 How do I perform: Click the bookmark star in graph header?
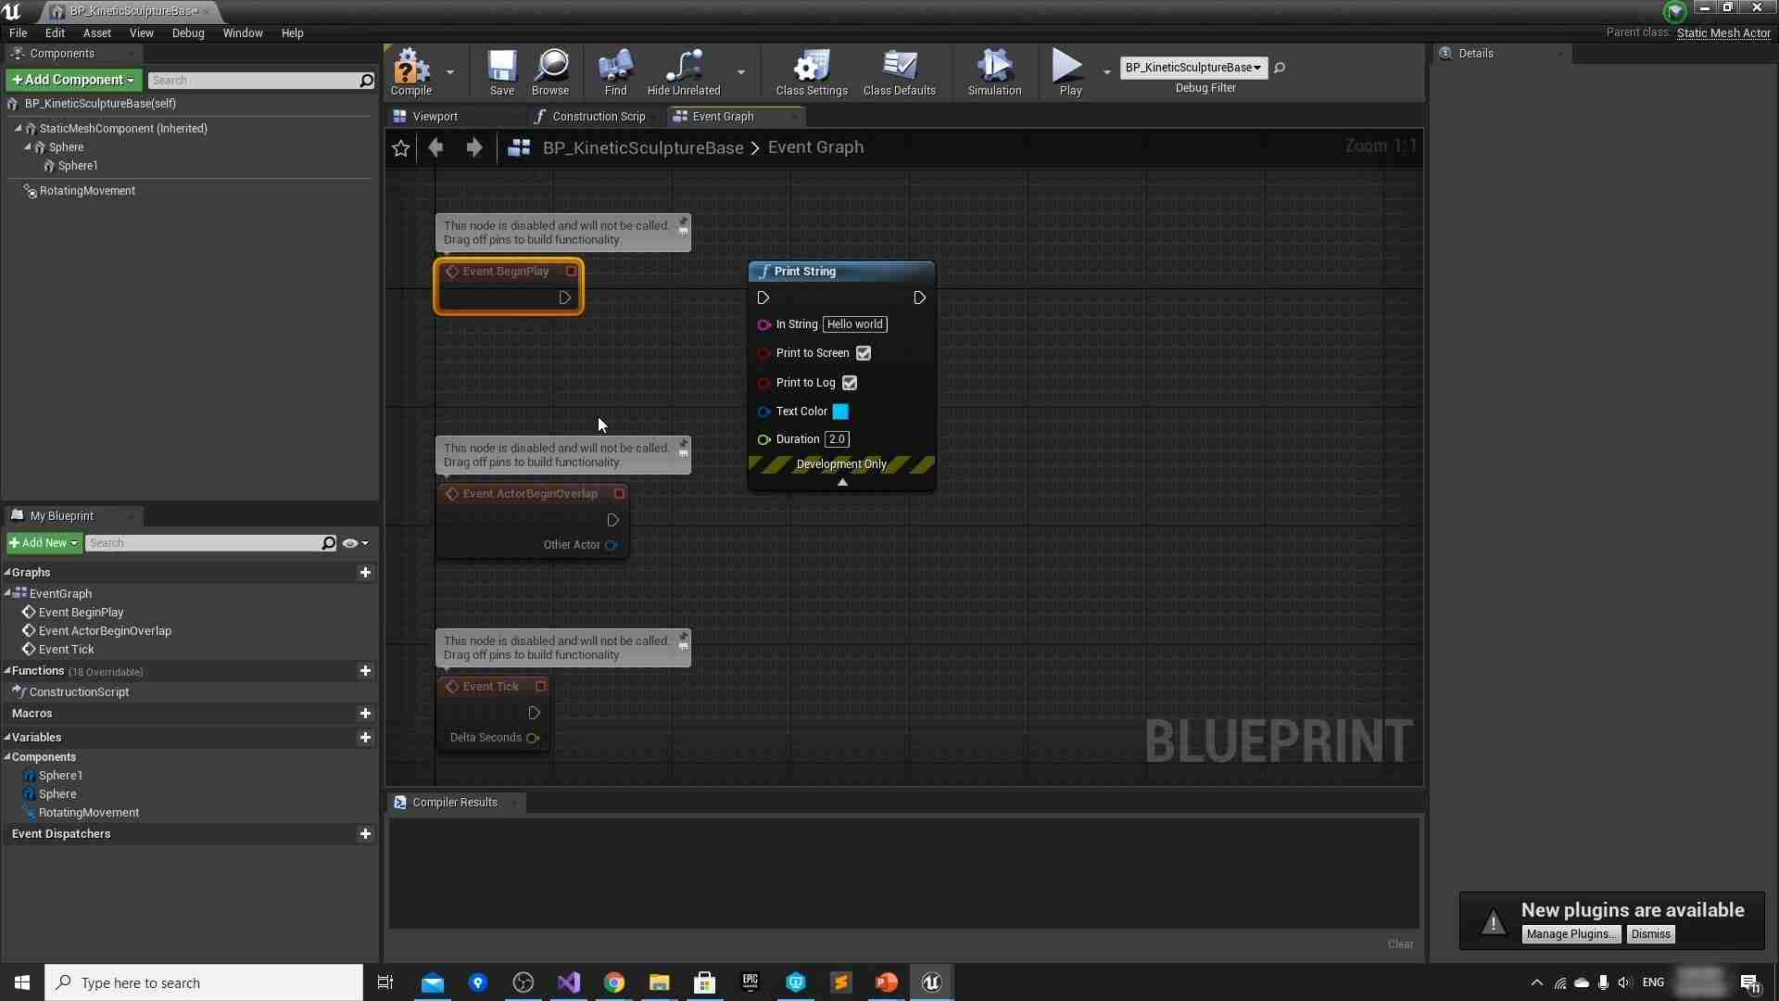400,148
